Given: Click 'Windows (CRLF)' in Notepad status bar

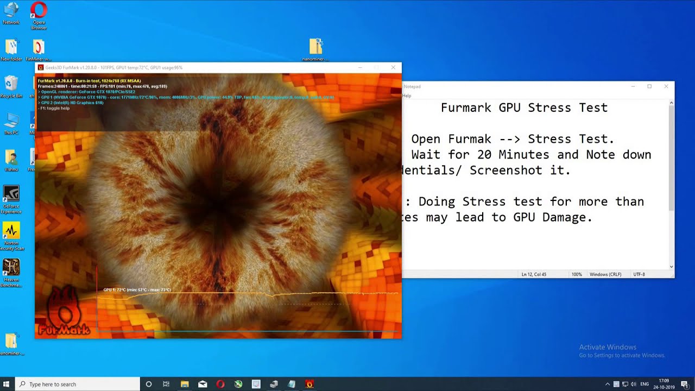Looking at the screenshot, I should pyautogui.click(x=605, y=274).
